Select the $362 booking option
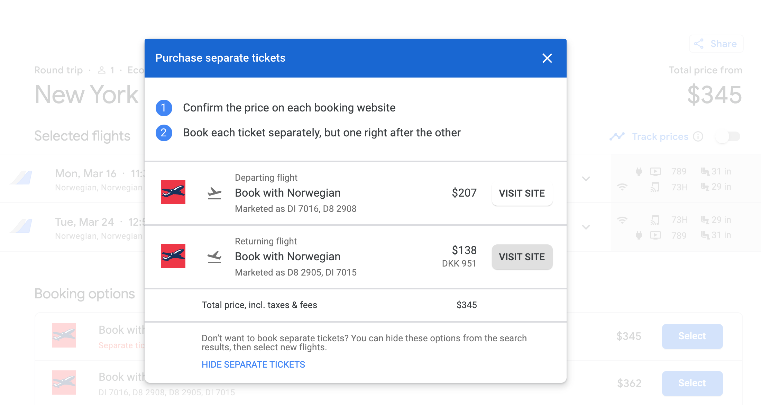The width and height of the screenshot is (761, 405). 692,383
